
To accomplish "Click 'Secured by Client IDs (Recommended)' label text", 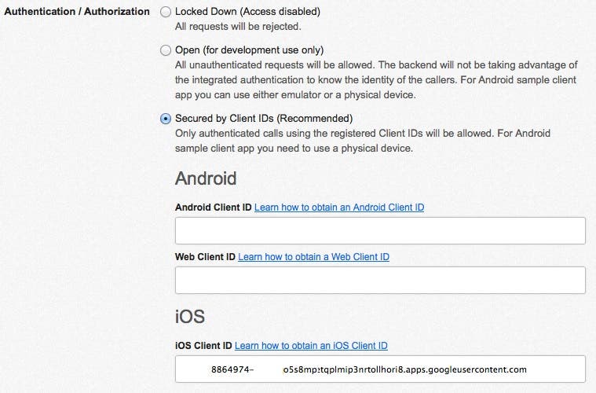I will pyautogui.click(x=264, y=119).
